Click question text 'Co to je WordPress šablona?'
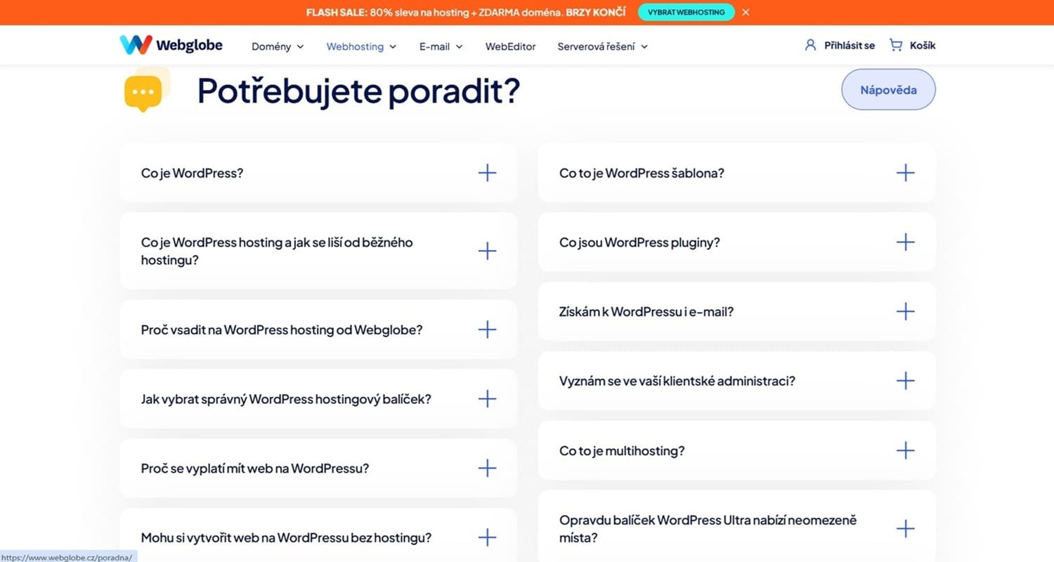The width and height of the screenshot is (1054, 562). 642,173
